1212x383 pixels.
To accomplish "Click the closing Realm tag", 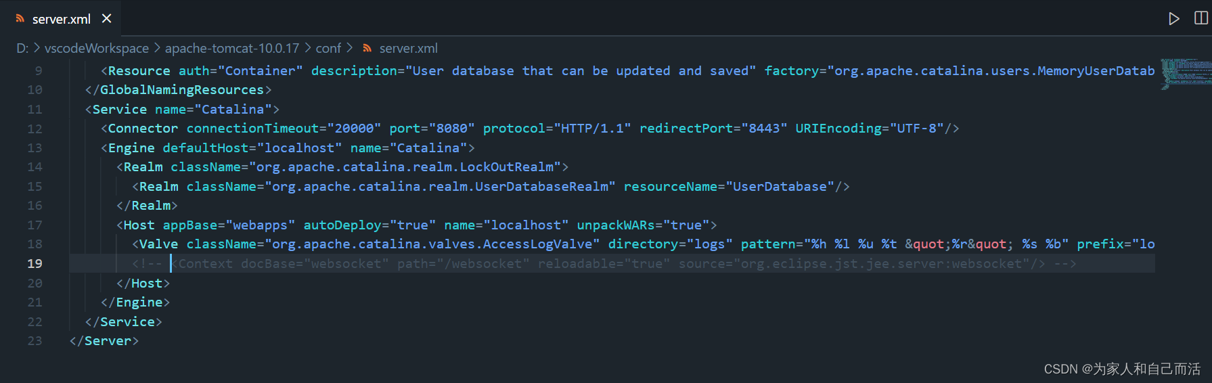I will click(x=148, y=206).
